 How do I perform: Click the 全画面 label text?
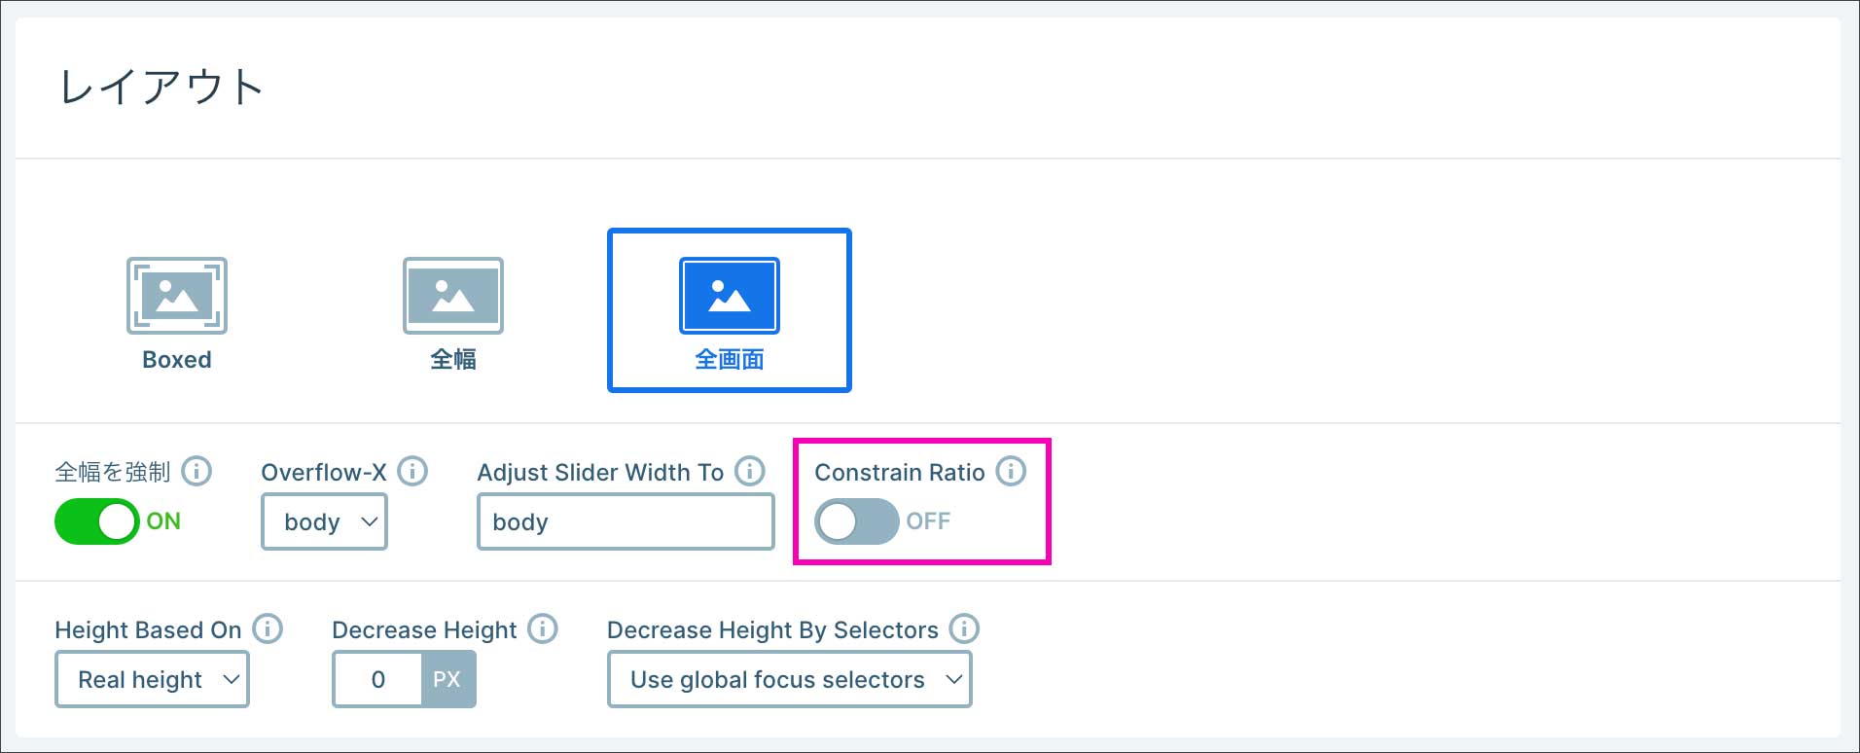tap(729, 360)
